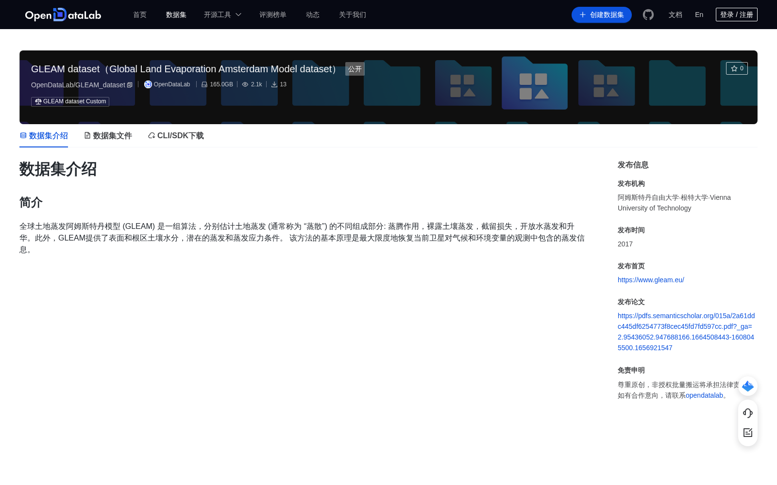Open the semanticscholar paper PDF link
Image resolution: width=777 pixels, height=485 pixels.
(686, 332)
